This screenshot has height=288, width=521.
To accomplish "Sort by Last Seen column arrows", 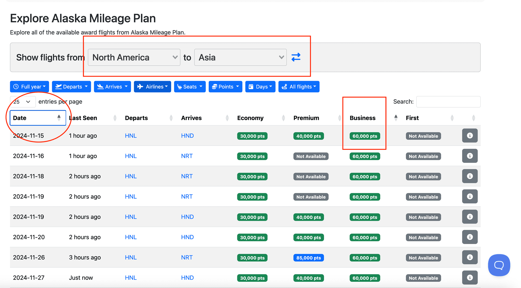I will click(115, 118).
